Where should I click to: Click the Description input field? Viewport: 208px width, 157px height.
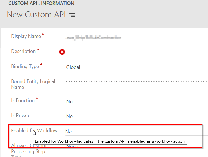click(x=137, y=52)
